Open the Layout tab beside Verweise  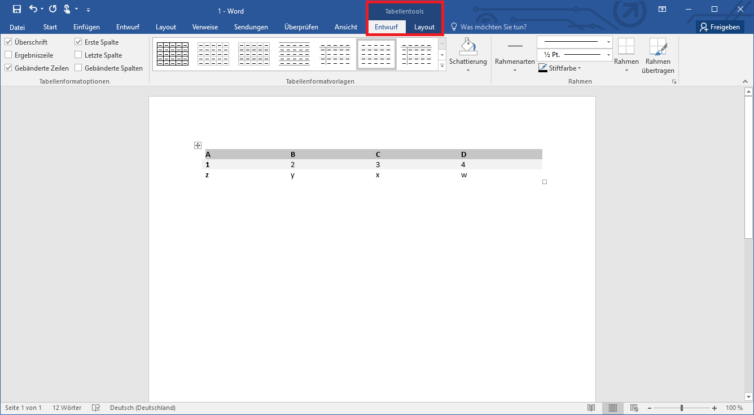click(166, 27)
